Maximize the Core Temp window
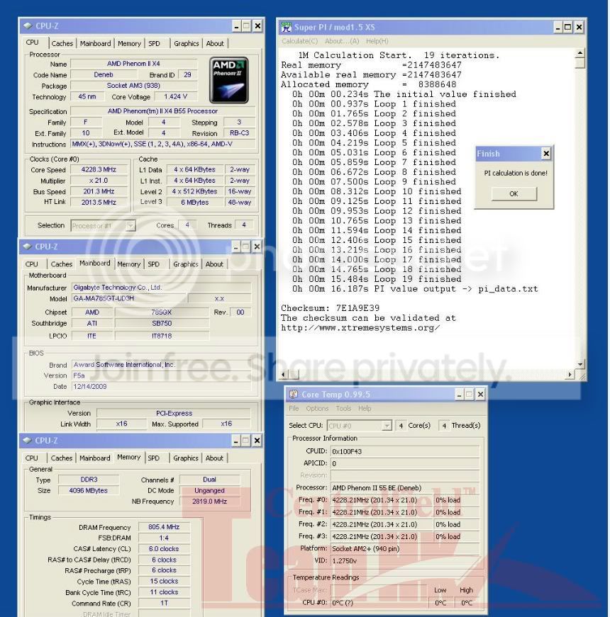610x617 pixels. click(x=470, y=394)
